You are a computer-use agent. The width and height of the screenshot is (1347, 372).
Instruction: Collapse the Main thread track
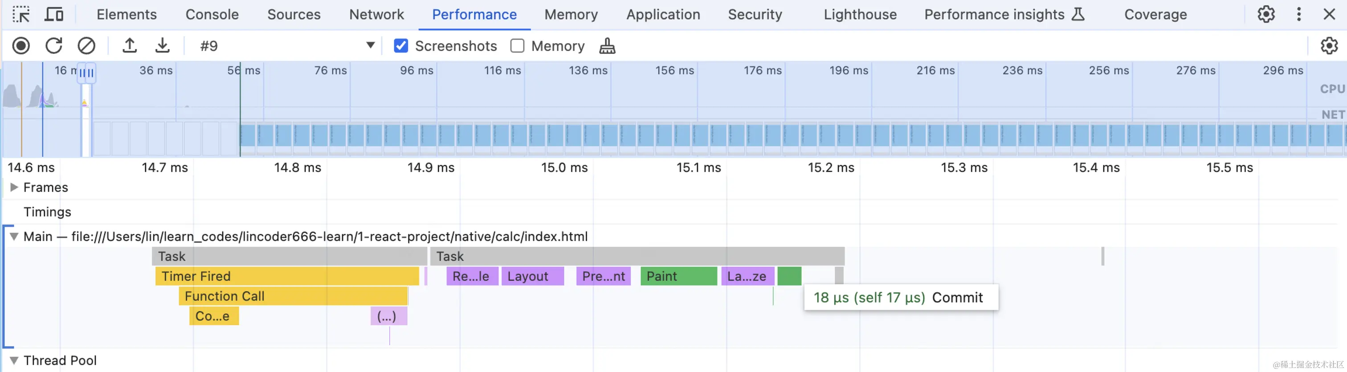click(x=14, y=237)
